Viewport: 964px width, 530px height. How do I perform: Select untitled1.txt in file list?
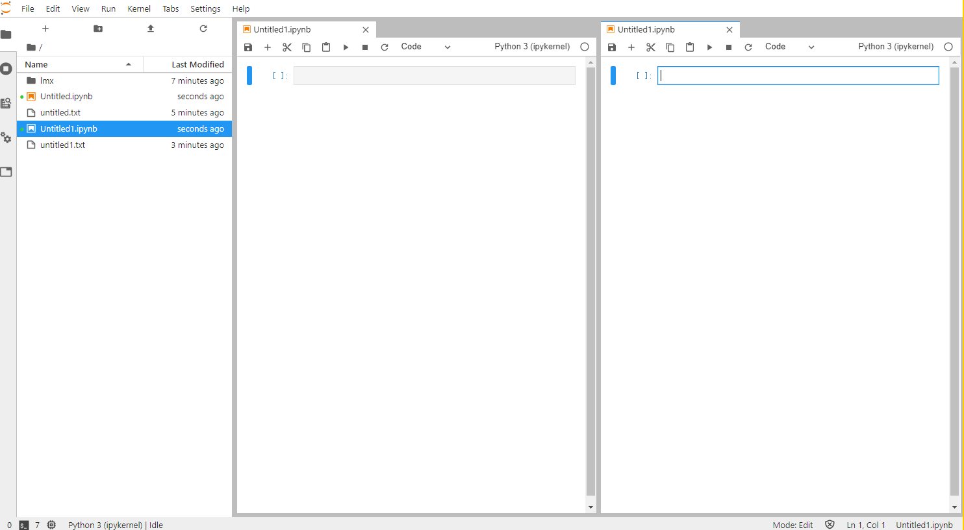point(125,145)
